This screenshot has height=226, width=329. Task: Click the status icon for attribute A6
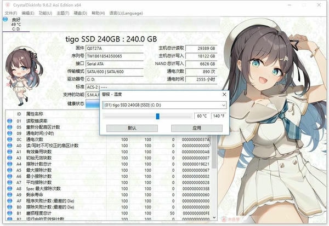tap(10, 176)
